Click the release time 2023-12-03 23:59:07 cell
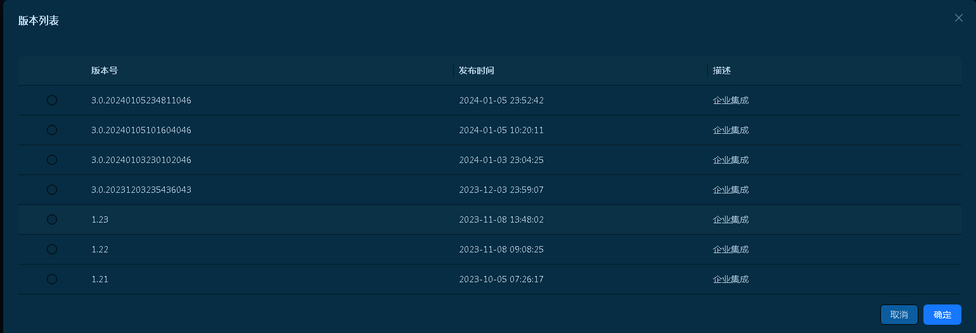The height and width of the screenshot is (333, 976). 501,190
